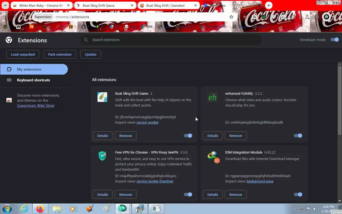Click the Web Store rainbow icon in sidebar
The height and width of the screenshot is (214, 342).
[9, 100]
